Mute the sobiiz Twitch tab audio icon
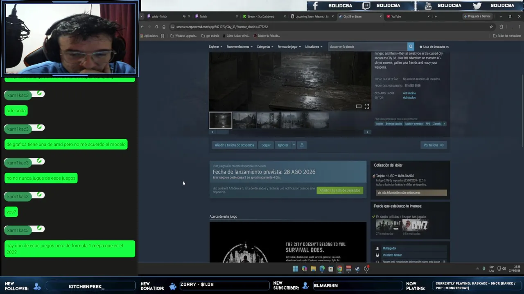Image resolution: width=524 pixels, height=294 pixels. click(x=184, y=16)
